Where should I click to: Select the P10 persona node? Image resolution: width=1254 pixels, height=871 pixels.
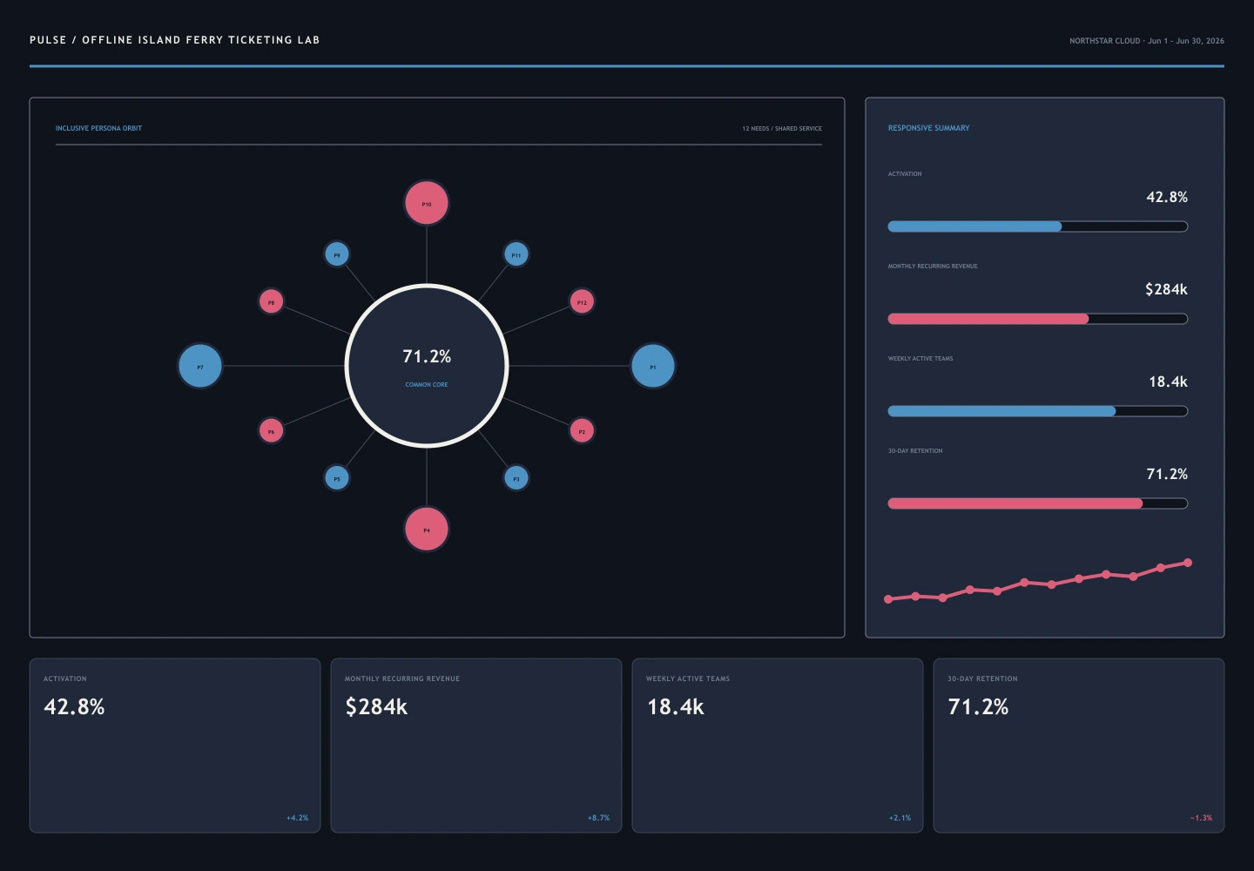click(x=427, y=203)
